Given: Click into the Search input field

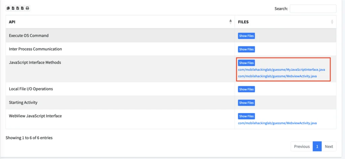Looking at the screenshot, I should tap(313, 9).
